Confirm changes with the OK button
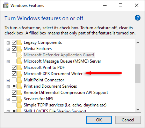The height and width of the screenshot is (128, 145). tap(99, 120)
